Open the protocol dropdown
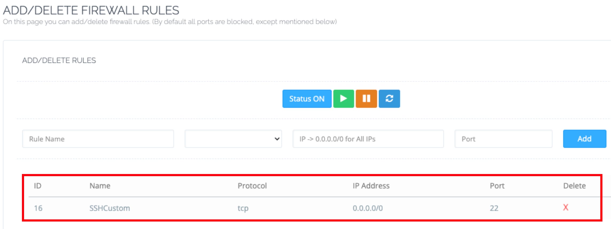 click(x=233, y=139)
